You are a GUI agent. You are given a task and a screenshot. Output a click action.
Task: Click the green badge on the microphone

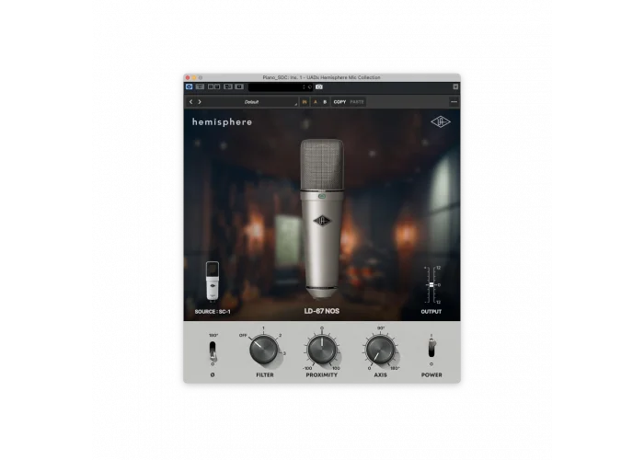coord(322,196)
